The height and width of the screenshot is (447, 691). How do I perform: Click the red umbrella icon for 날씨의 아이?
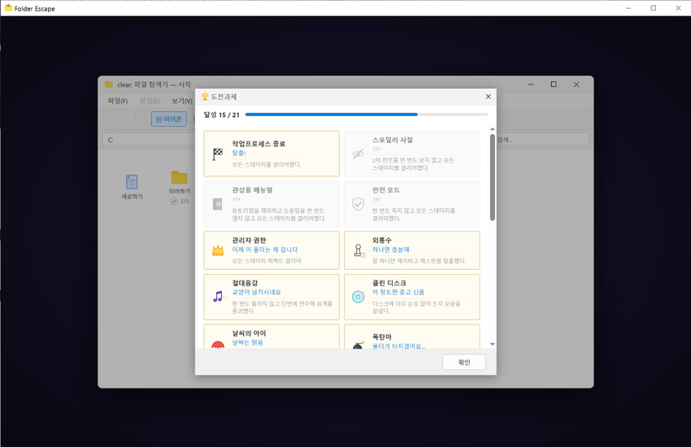218,345
